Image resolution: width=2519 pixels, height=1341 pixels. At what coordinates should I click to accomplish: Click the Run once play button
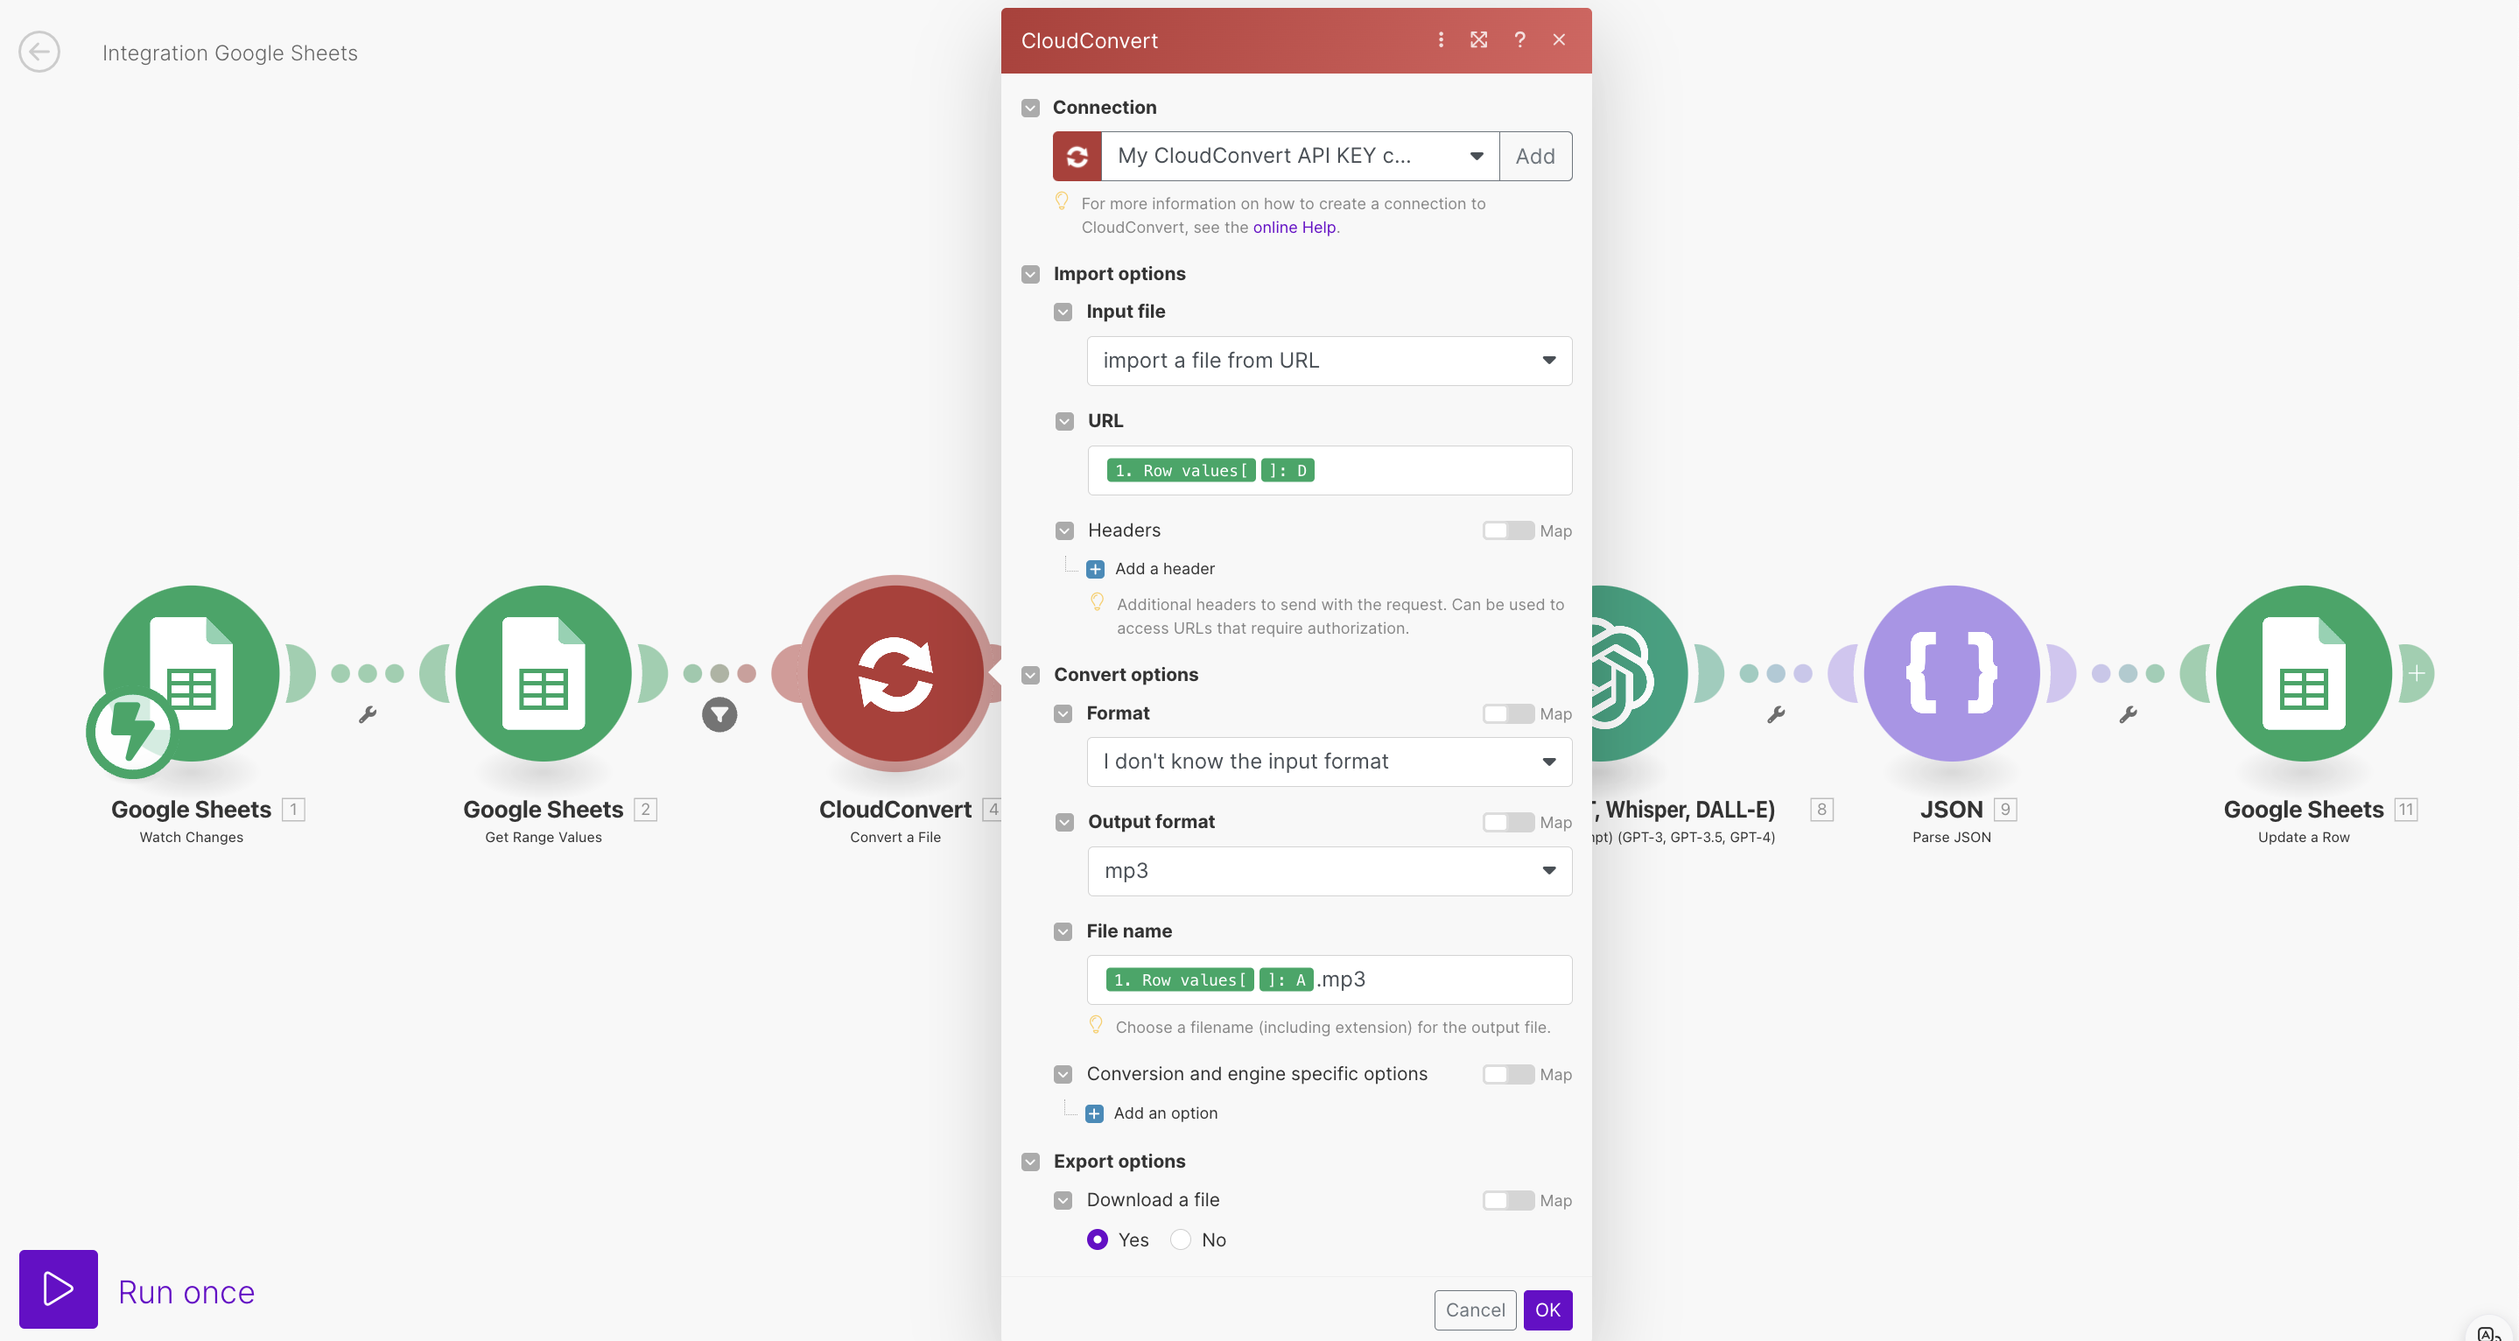[x=59, y=1288]
